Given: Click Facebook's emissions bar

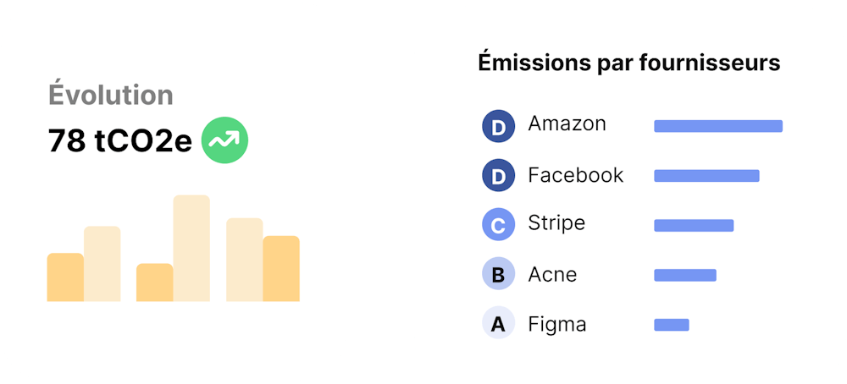Looking at the screenshot, I should (706, 176).
